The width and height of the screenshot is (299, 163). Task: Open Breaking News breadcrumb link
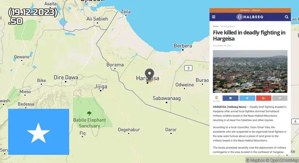coord(228,26)
